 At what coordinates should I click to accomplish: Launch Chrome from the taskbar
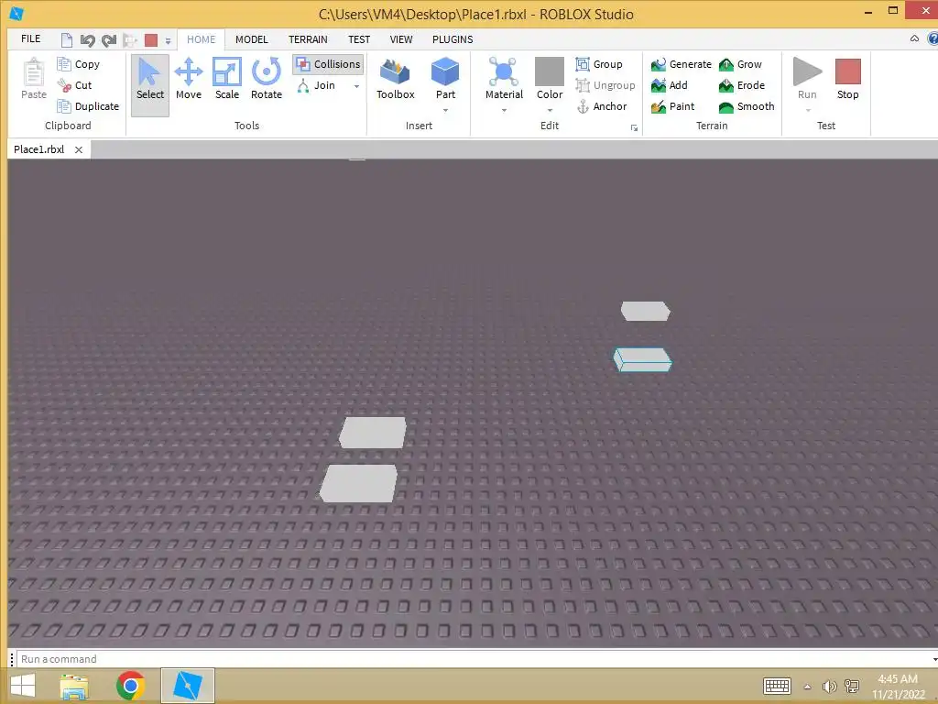coord(130,686)
